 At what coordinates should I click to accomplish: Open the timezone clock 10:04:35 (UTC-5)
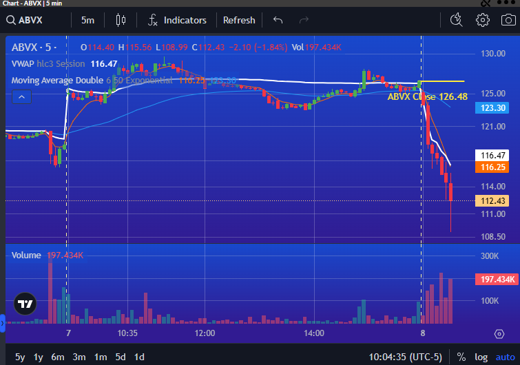405,357
